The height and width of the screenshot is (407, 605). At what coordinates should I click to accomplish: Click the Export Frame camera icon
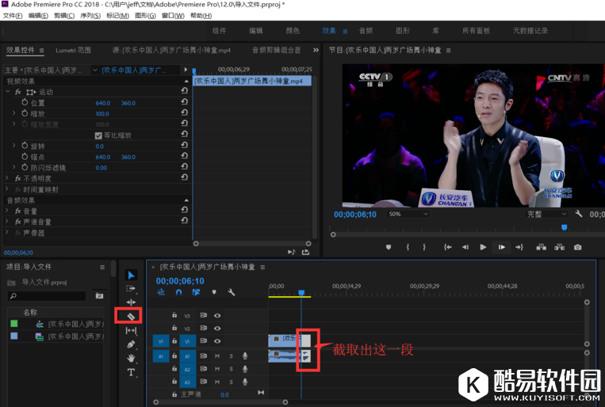coord(577,247)
